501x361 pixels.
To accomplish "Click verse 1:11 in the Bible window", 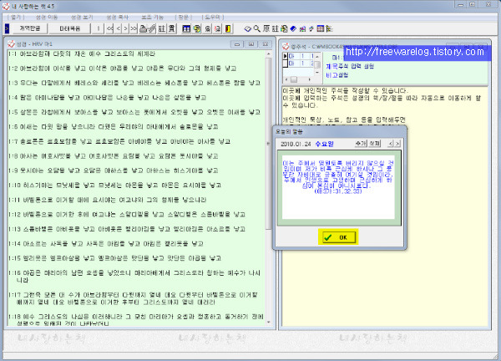I will (x=108, y=200).
